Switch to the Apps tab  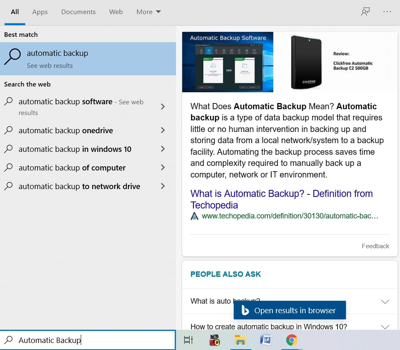click(40, 12)
